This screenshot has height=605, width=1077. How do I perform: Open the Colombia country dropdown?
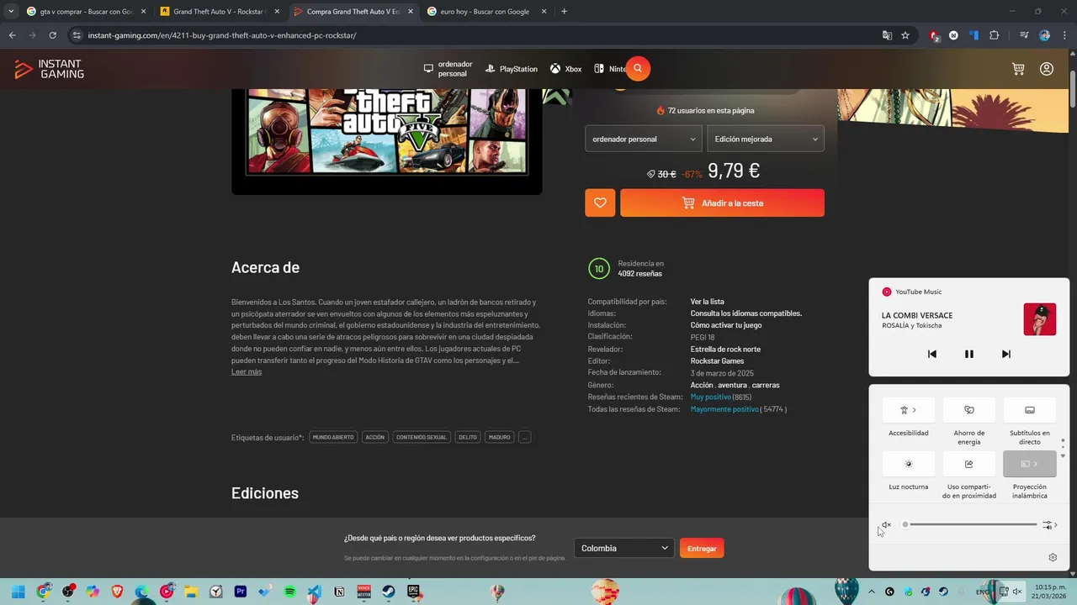click(623, 548)
